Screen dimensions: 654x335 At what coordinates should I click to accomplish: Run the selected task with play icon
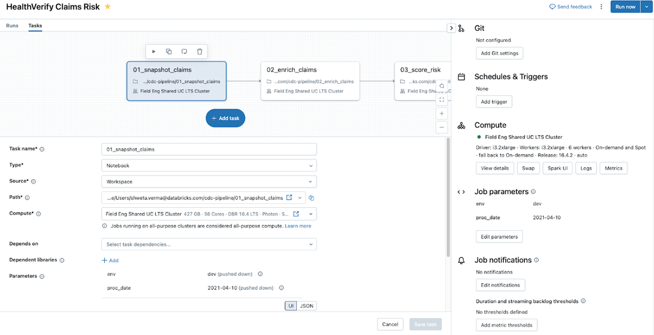pyautogui.click(x=154, y=51)
